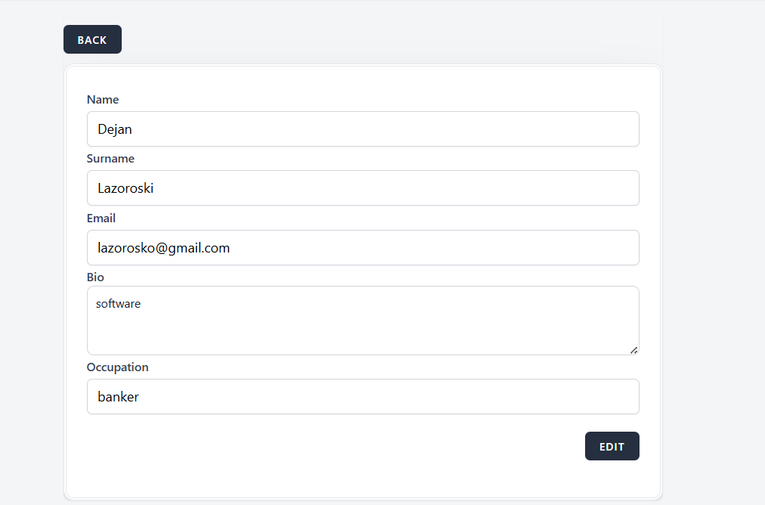
Task: Grab the Bio textarea resize handle
Action: click(634, 350)
